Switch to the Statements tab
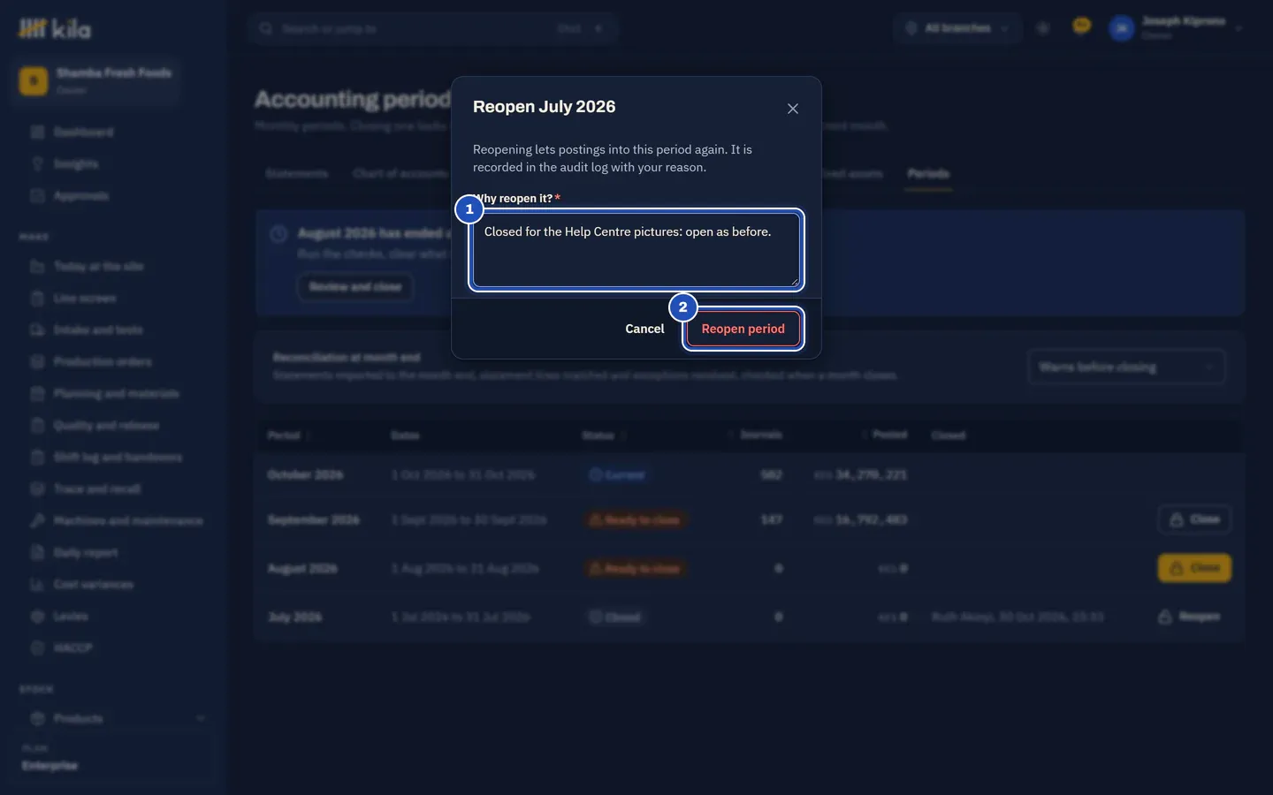The height and width of the screenshot is (795, 1273). point(296,174)
